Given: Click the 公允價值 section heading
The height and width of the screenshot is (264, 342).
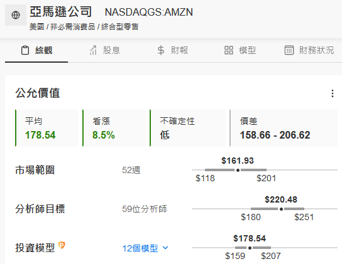Looking at the screenshot, I should click(x=37, y=93).
